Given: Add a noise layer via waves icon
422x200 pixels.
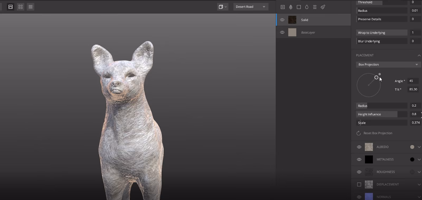Looking at the screenshot, I should tap(315, 7).
